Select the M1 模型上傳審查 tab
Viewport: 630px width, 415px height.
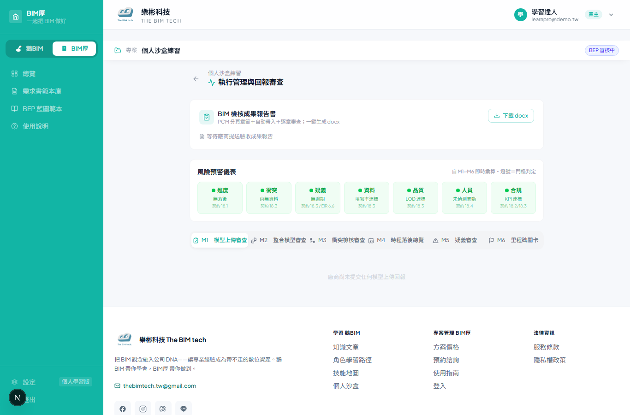tap(220, 240)
